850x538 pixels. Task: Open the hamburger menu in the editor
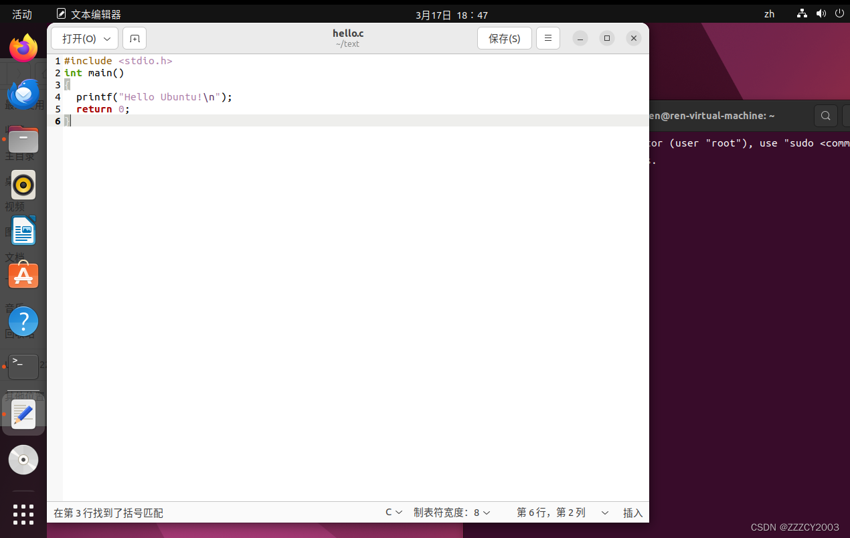[x=547, y=39]
